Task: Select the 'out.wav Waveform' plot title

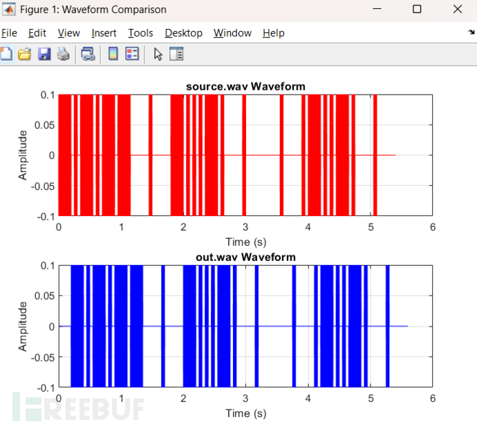Action: coord(245,258)
